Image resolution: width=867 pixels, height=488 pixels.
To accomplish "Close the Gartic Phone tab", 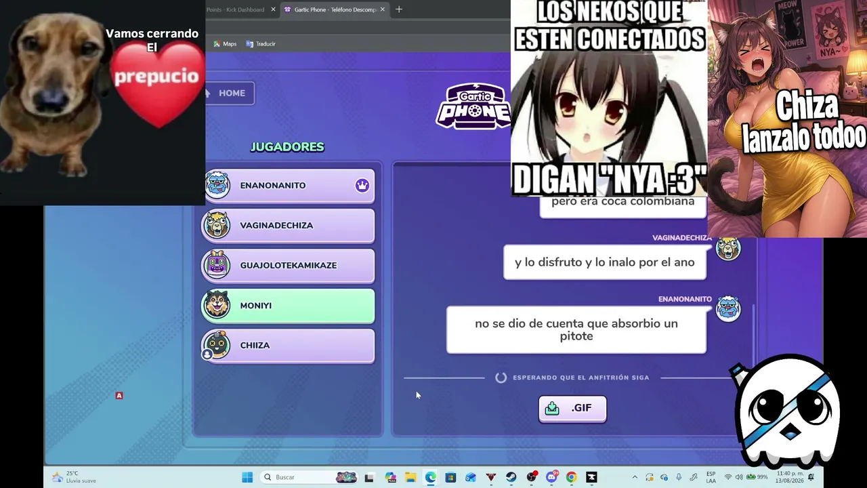I will coord(383,9).
